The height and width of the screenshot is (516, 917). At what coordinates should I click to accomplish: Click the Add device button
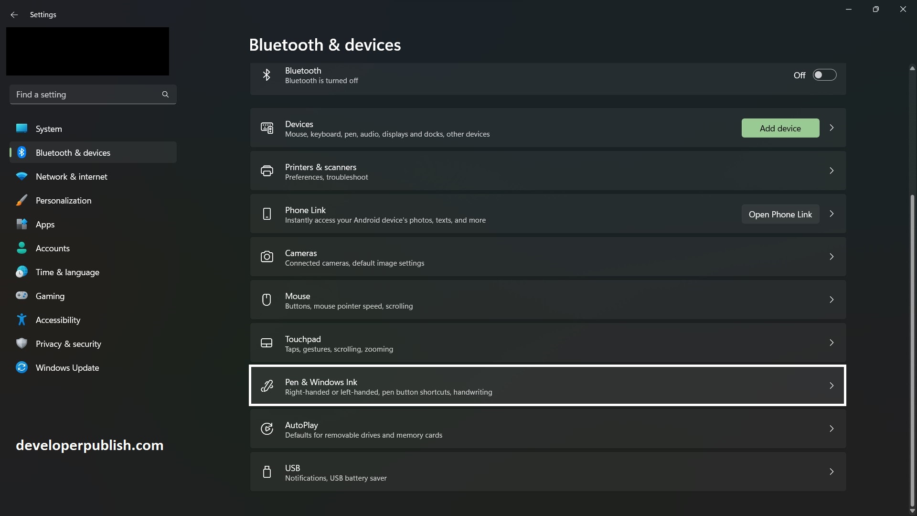click(780, 128)
